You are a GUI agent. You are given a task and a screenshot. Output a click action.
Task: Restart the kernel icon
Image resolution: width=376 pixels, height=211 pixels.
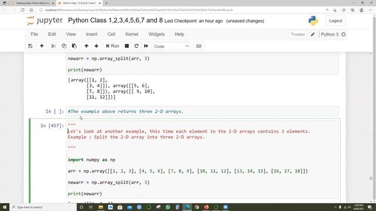(136, 46)
